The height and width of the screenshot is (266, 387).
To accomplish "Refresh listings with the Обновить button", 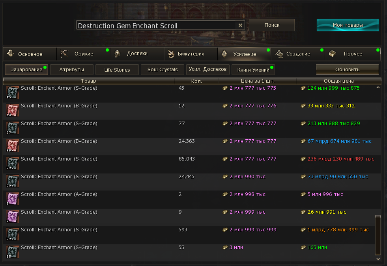I will click(347, 70).
